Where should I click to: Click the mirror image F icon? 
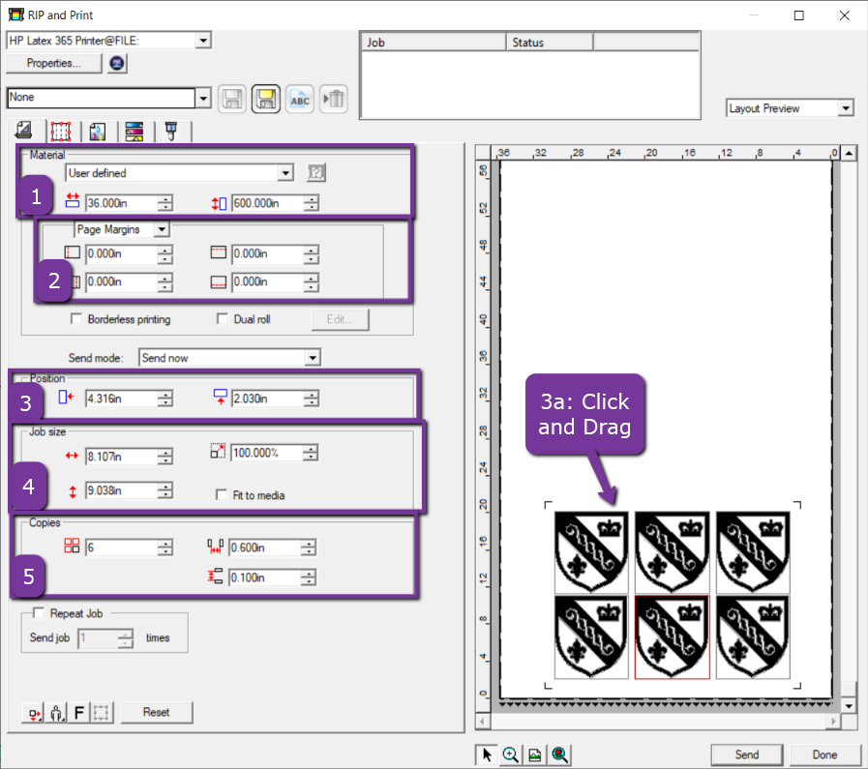(80, 712)
